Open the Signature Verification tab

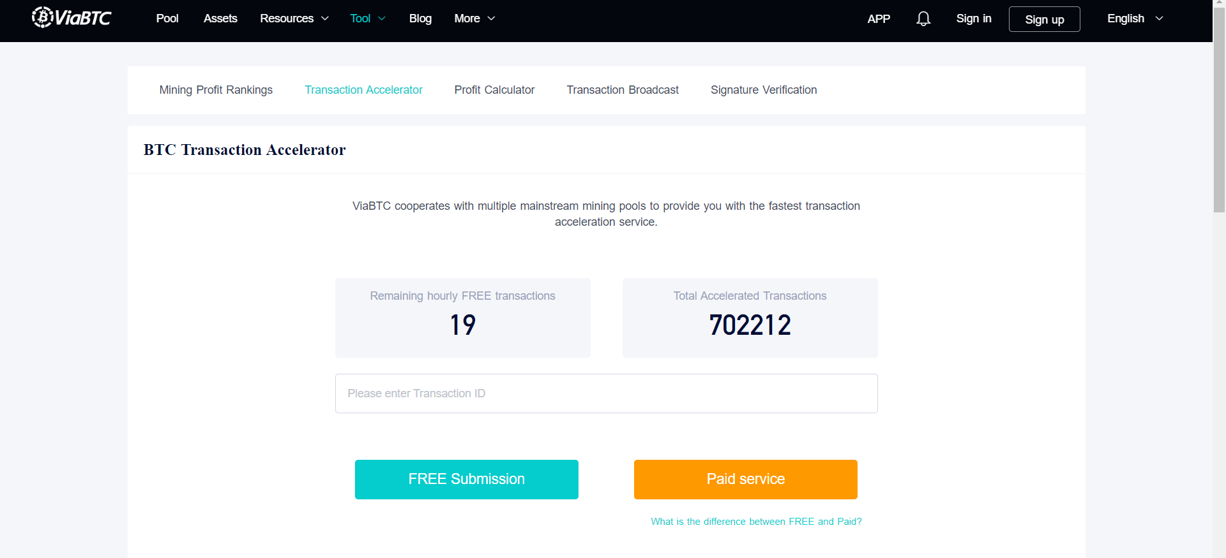(764, 90)
